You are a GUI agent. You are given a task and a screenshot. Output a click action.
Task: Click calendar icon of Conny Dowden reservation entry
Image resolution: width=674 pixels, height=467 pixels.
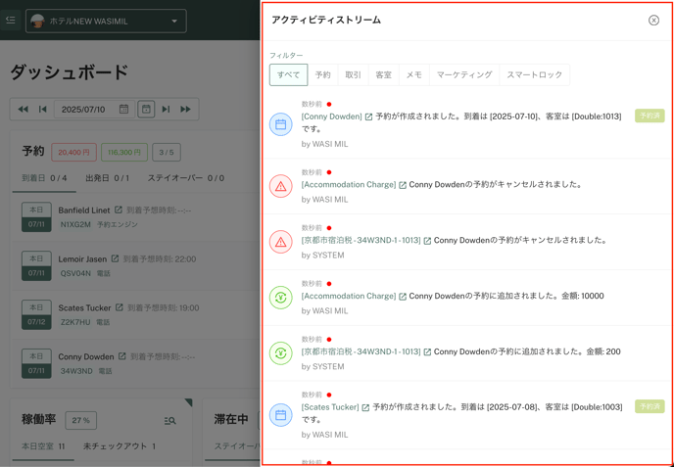281,124
